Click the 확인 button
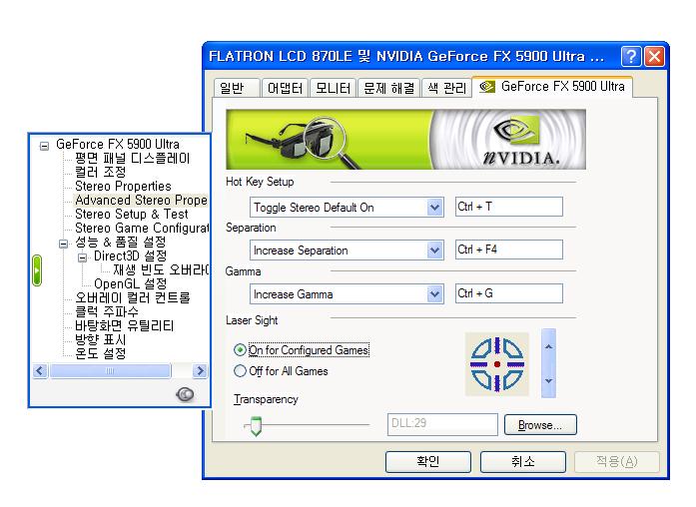This screenshot has width=696, height=507. 427,462
